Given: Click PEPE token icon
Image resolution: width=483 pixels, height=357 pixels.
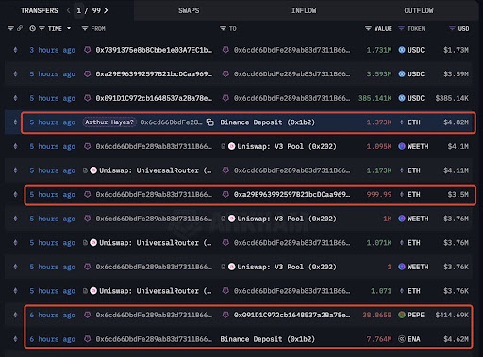Looking at the screenshot, I should tap(402, 316).
